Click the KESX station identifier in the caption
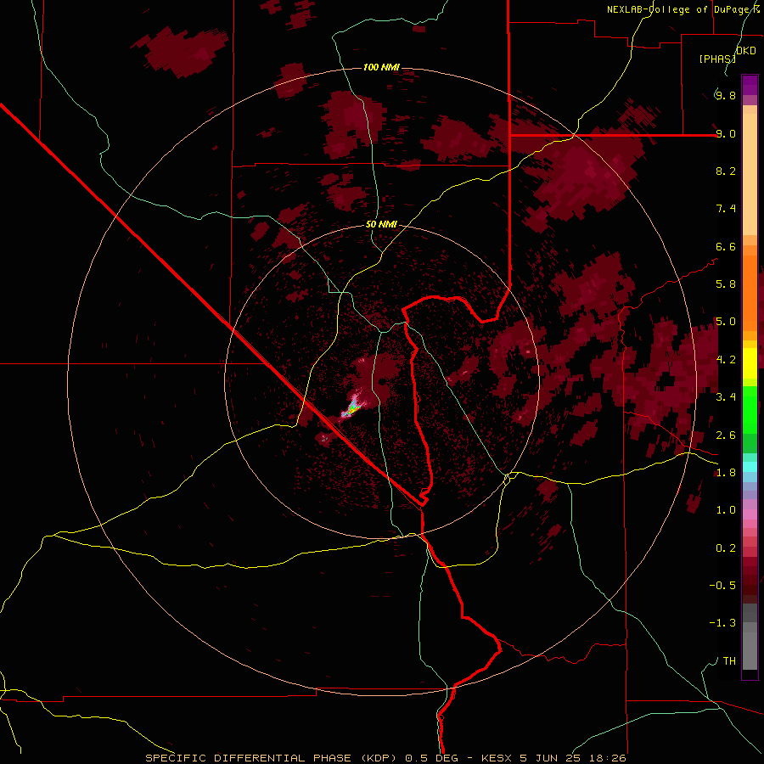 [x=495, y=758]
